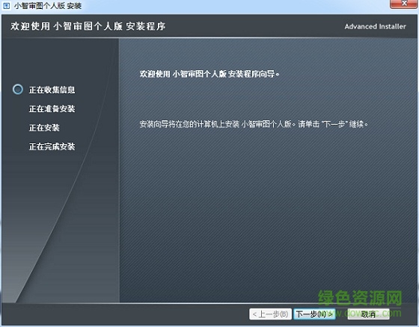The height and width of the screenshot is (327, 419).
Task: Close the installer window
Action: click(403, 4)
